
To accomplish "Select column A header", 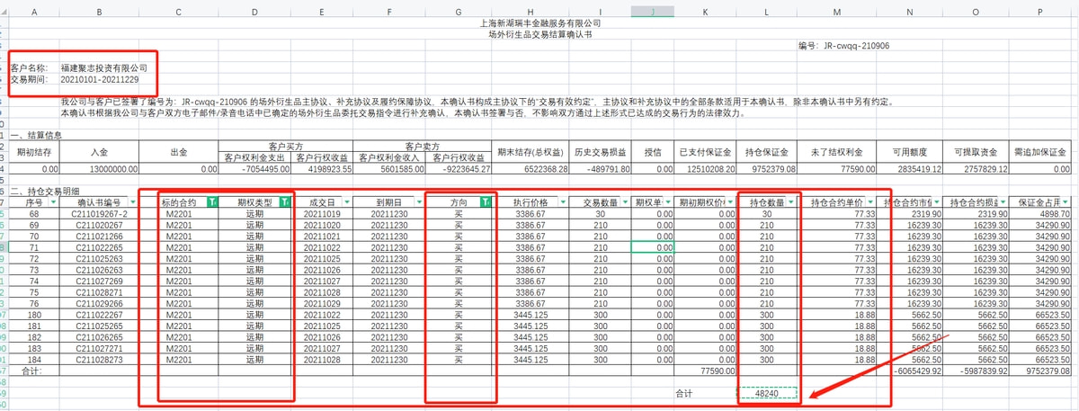I will 33,10.
